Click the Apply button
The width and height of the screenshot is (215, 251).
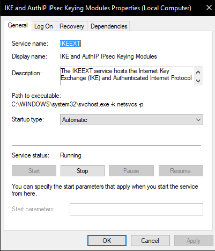point(194,241)
